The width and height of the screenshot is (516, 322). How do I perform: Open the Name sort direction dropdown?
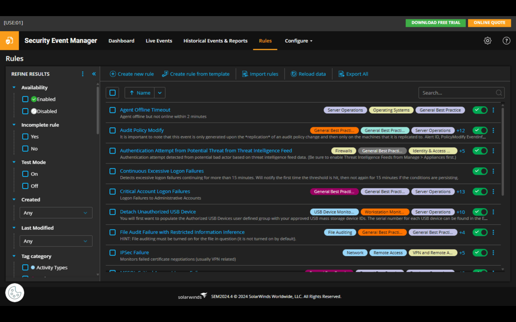(160, 93)
